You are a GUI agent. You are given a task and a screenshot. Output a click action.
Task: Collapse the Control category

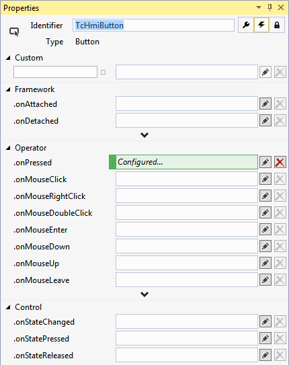point(8,307)
